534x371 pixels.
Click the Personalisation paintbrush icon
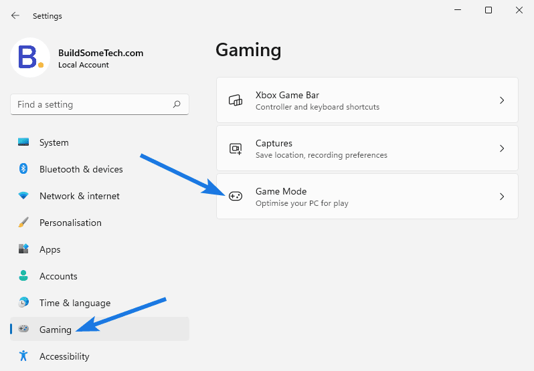(23, 223)
